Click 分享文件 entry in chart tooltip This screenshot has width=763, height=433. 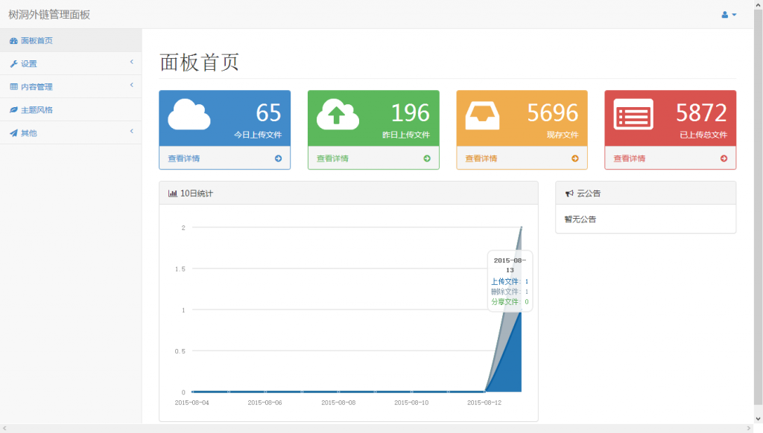pos(510,302)
